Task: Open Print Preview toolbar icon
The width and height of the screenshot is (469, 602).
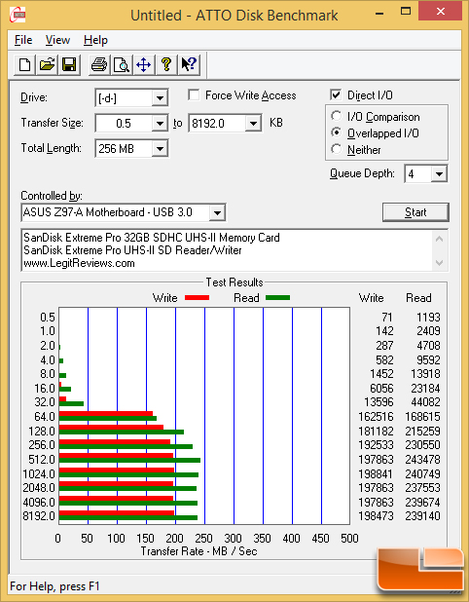Action: (122, 64)
